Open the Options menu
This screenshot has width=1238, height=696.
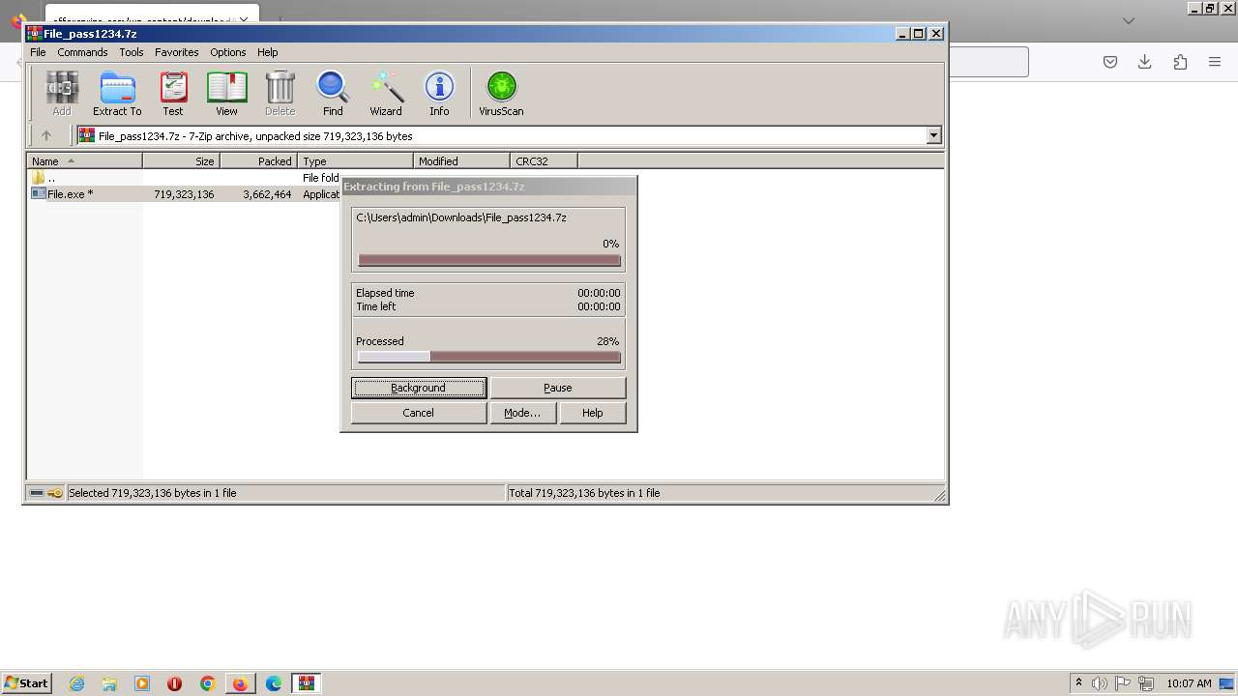(228, 52)
